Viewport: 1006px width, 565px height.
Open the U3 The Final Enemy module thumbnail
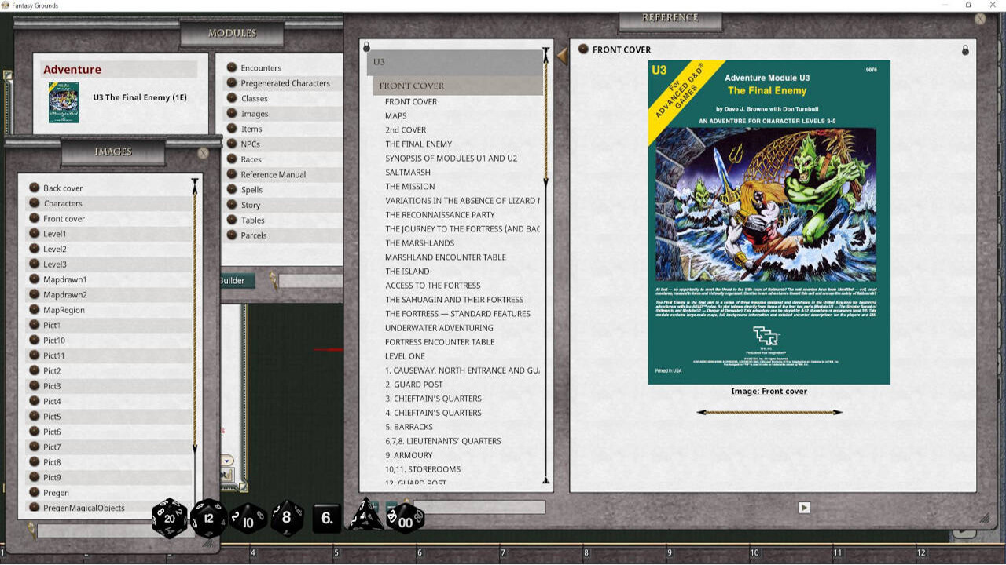(64, 102)
